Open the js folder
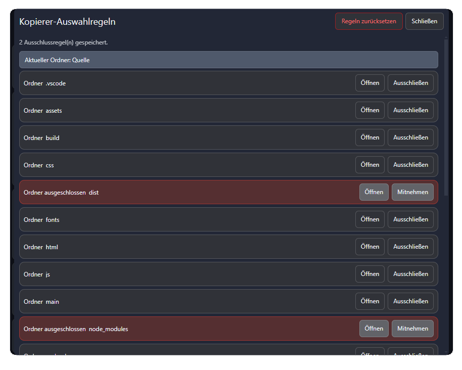 (370, 274)
